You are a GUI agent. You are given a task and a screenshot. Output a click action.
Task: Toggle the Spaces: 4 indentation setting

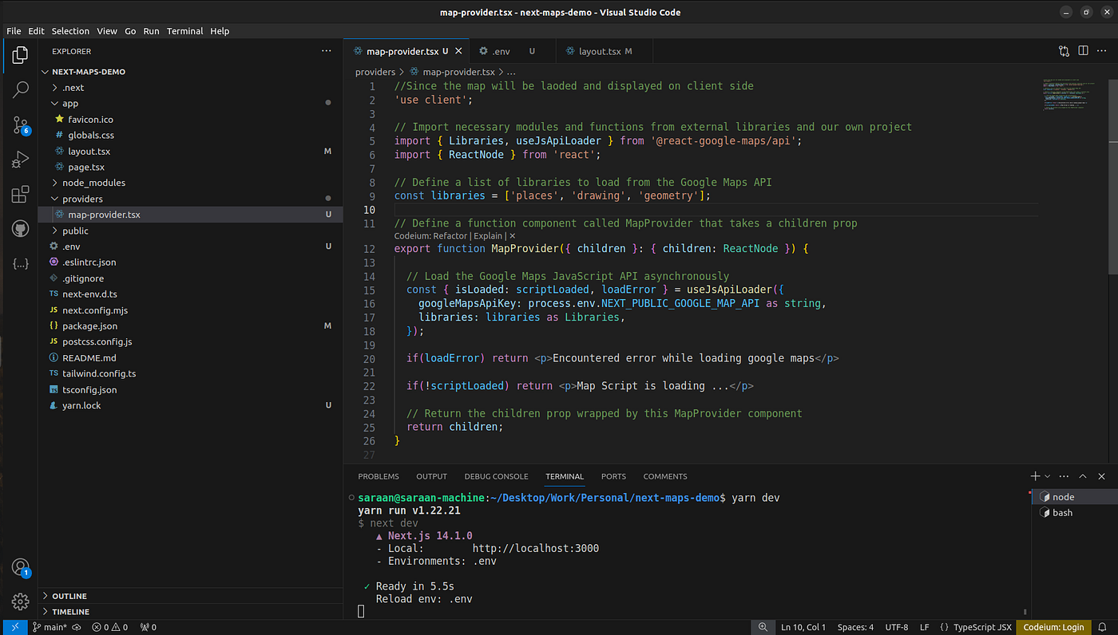pyautogui.click(x=855, y=627)
